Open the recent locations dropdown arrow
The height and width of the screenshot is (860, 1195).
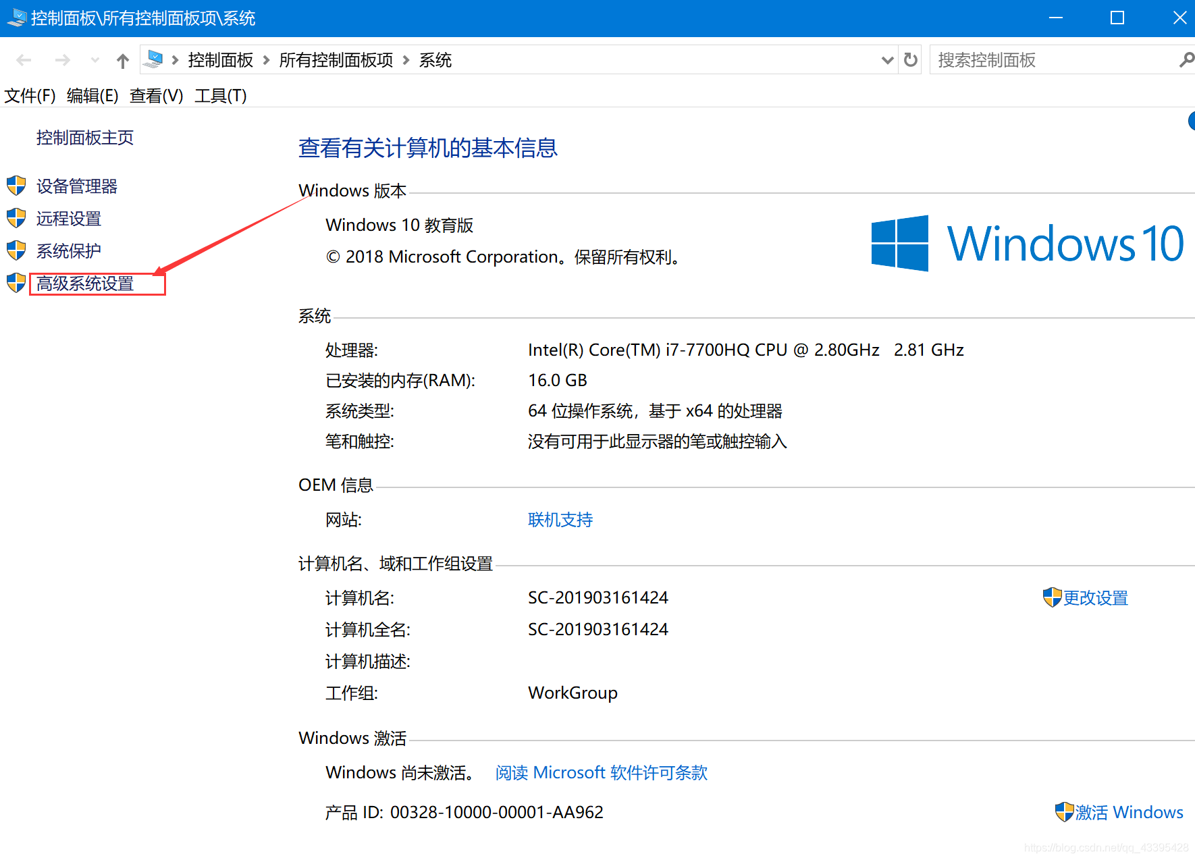[95, 61]
